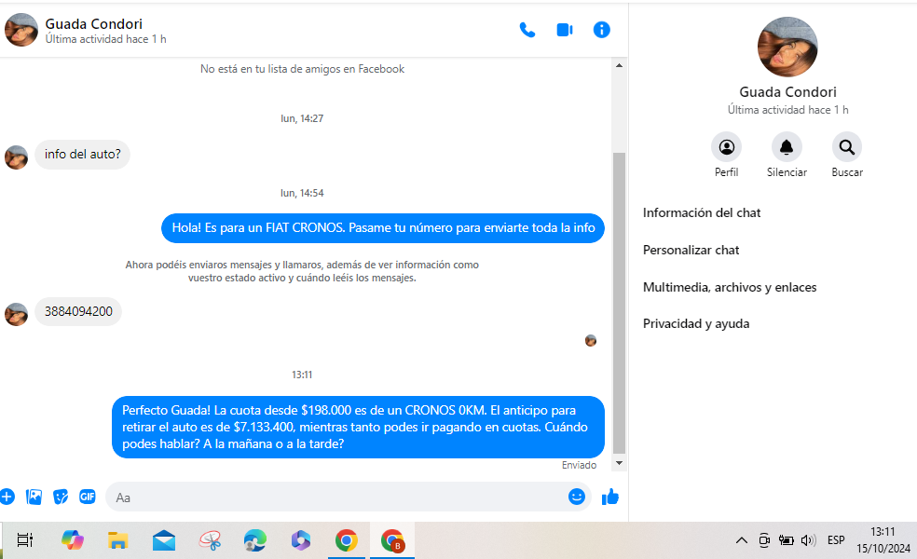Select the 'info del auto?' message bubble
The height and width of the screenshot is (559, 917).
pos(82,155)
